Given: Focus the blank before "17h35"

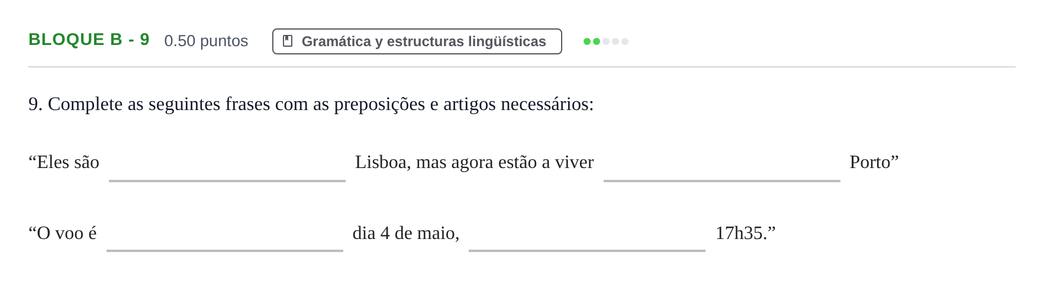Looking at the screenshot, I should click(587, 234).
